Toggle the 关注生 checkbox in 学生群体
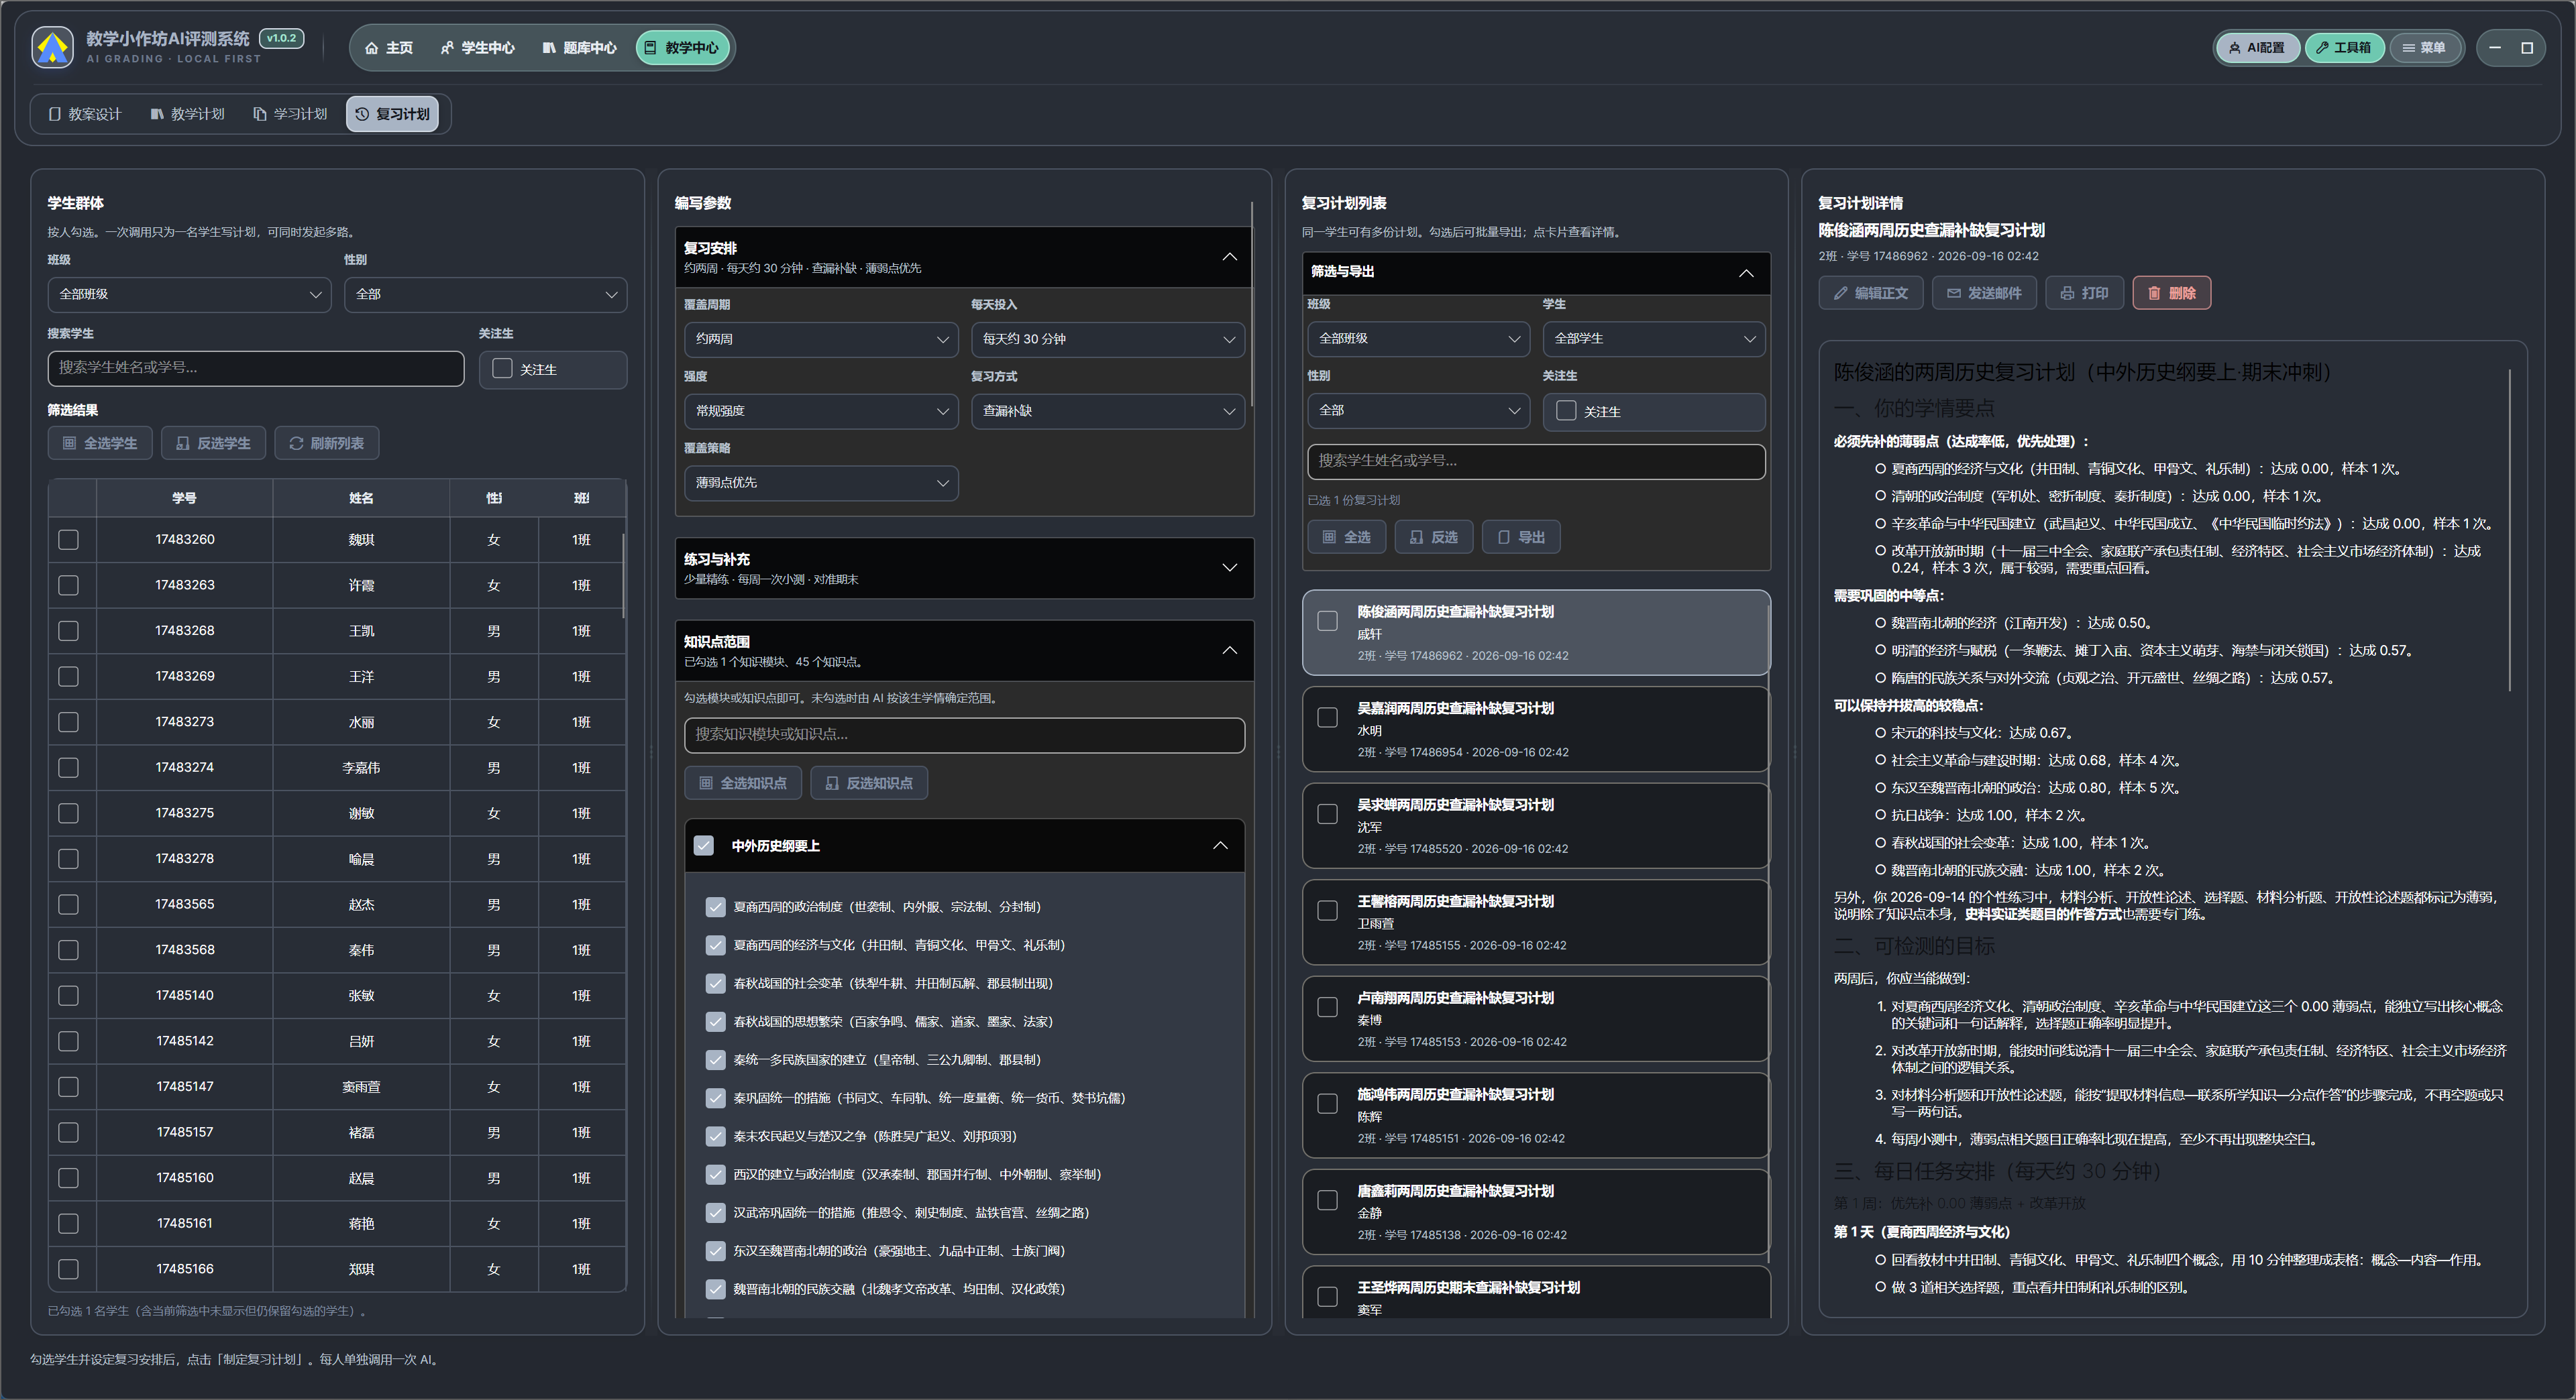 click(x=502, y=369)
